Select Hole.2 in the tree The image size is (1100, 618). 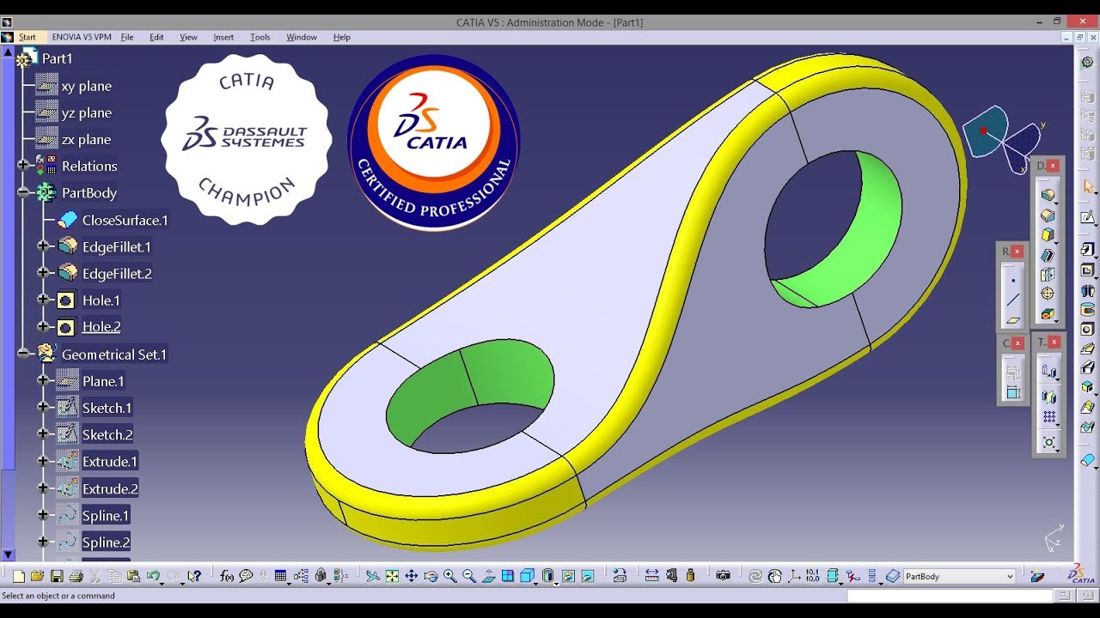coord(101,326)
